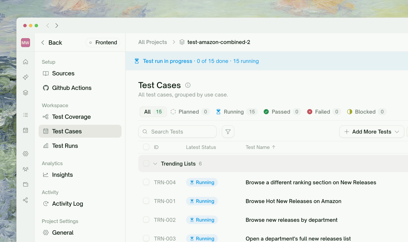The image size is (408, 242).
Task: Sort by the Test Name column arrow
Action: coord(274,147)
